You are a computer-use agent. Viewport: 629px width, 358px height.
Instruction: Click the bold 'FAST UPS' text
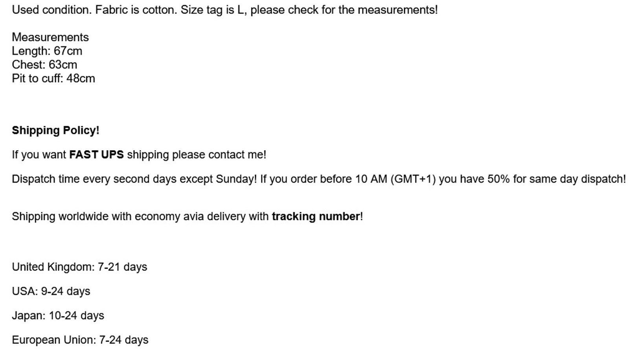click(x=96, y=155)
